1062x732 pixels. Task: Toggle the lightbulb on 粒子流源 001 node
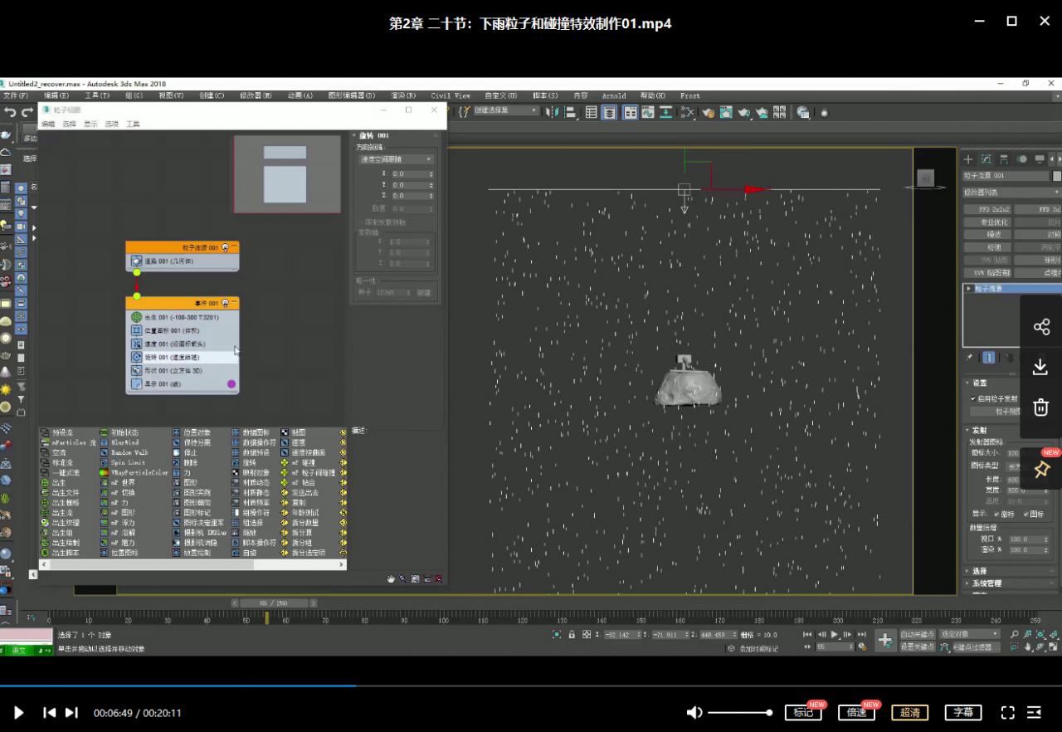click(x=225, y=247)
